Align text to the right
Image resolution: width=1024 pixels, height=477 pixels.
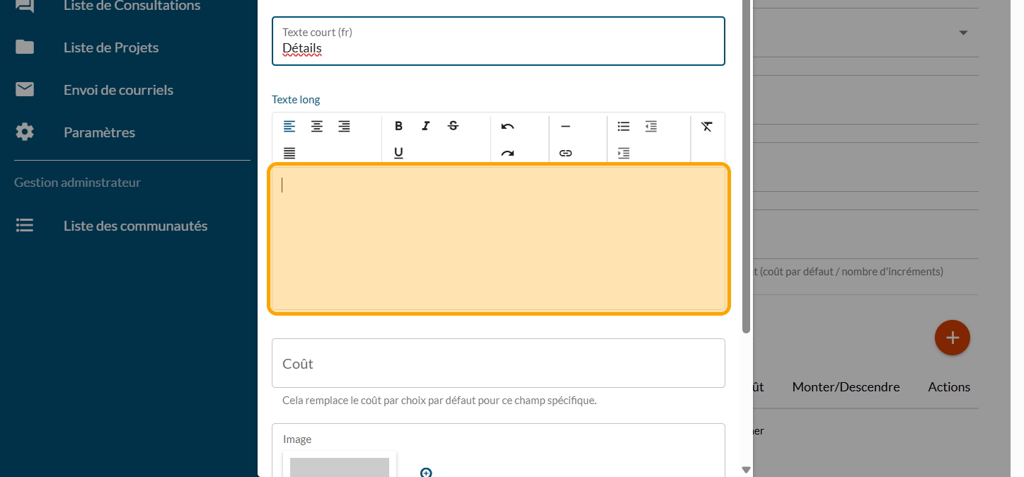(344, 127)
